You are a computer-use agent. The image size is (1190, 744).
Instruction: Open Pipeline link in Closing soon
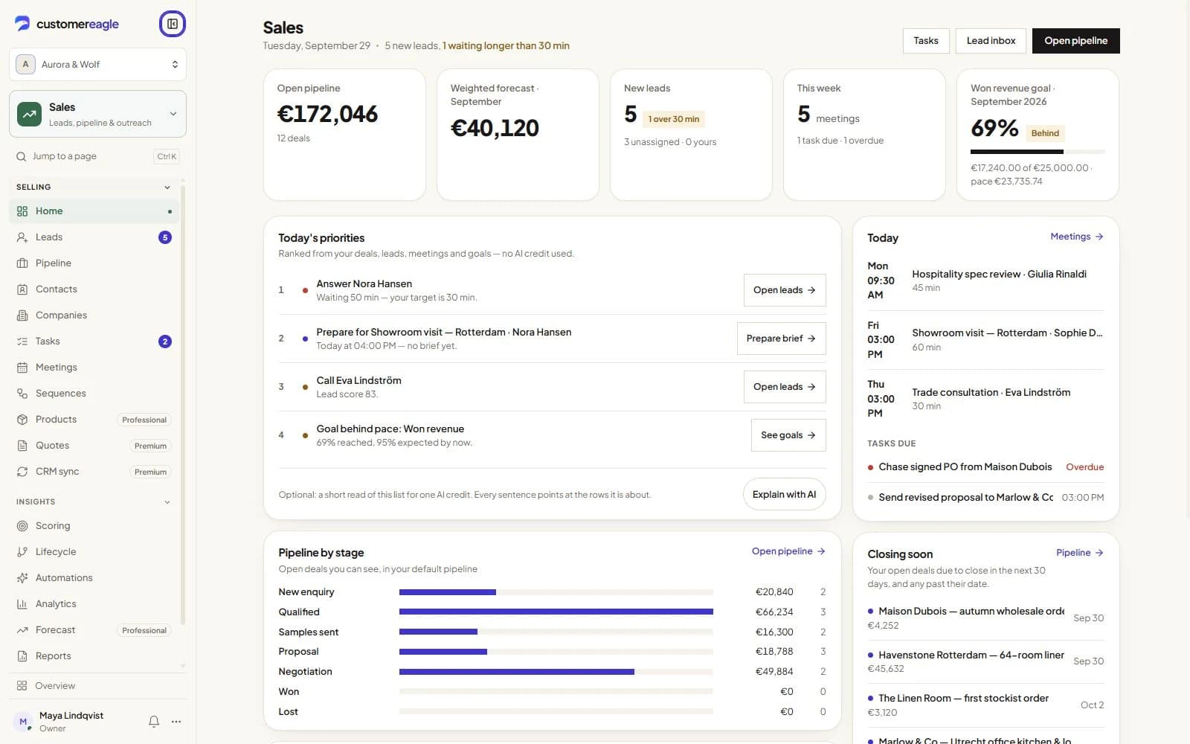coord(1080,553)
